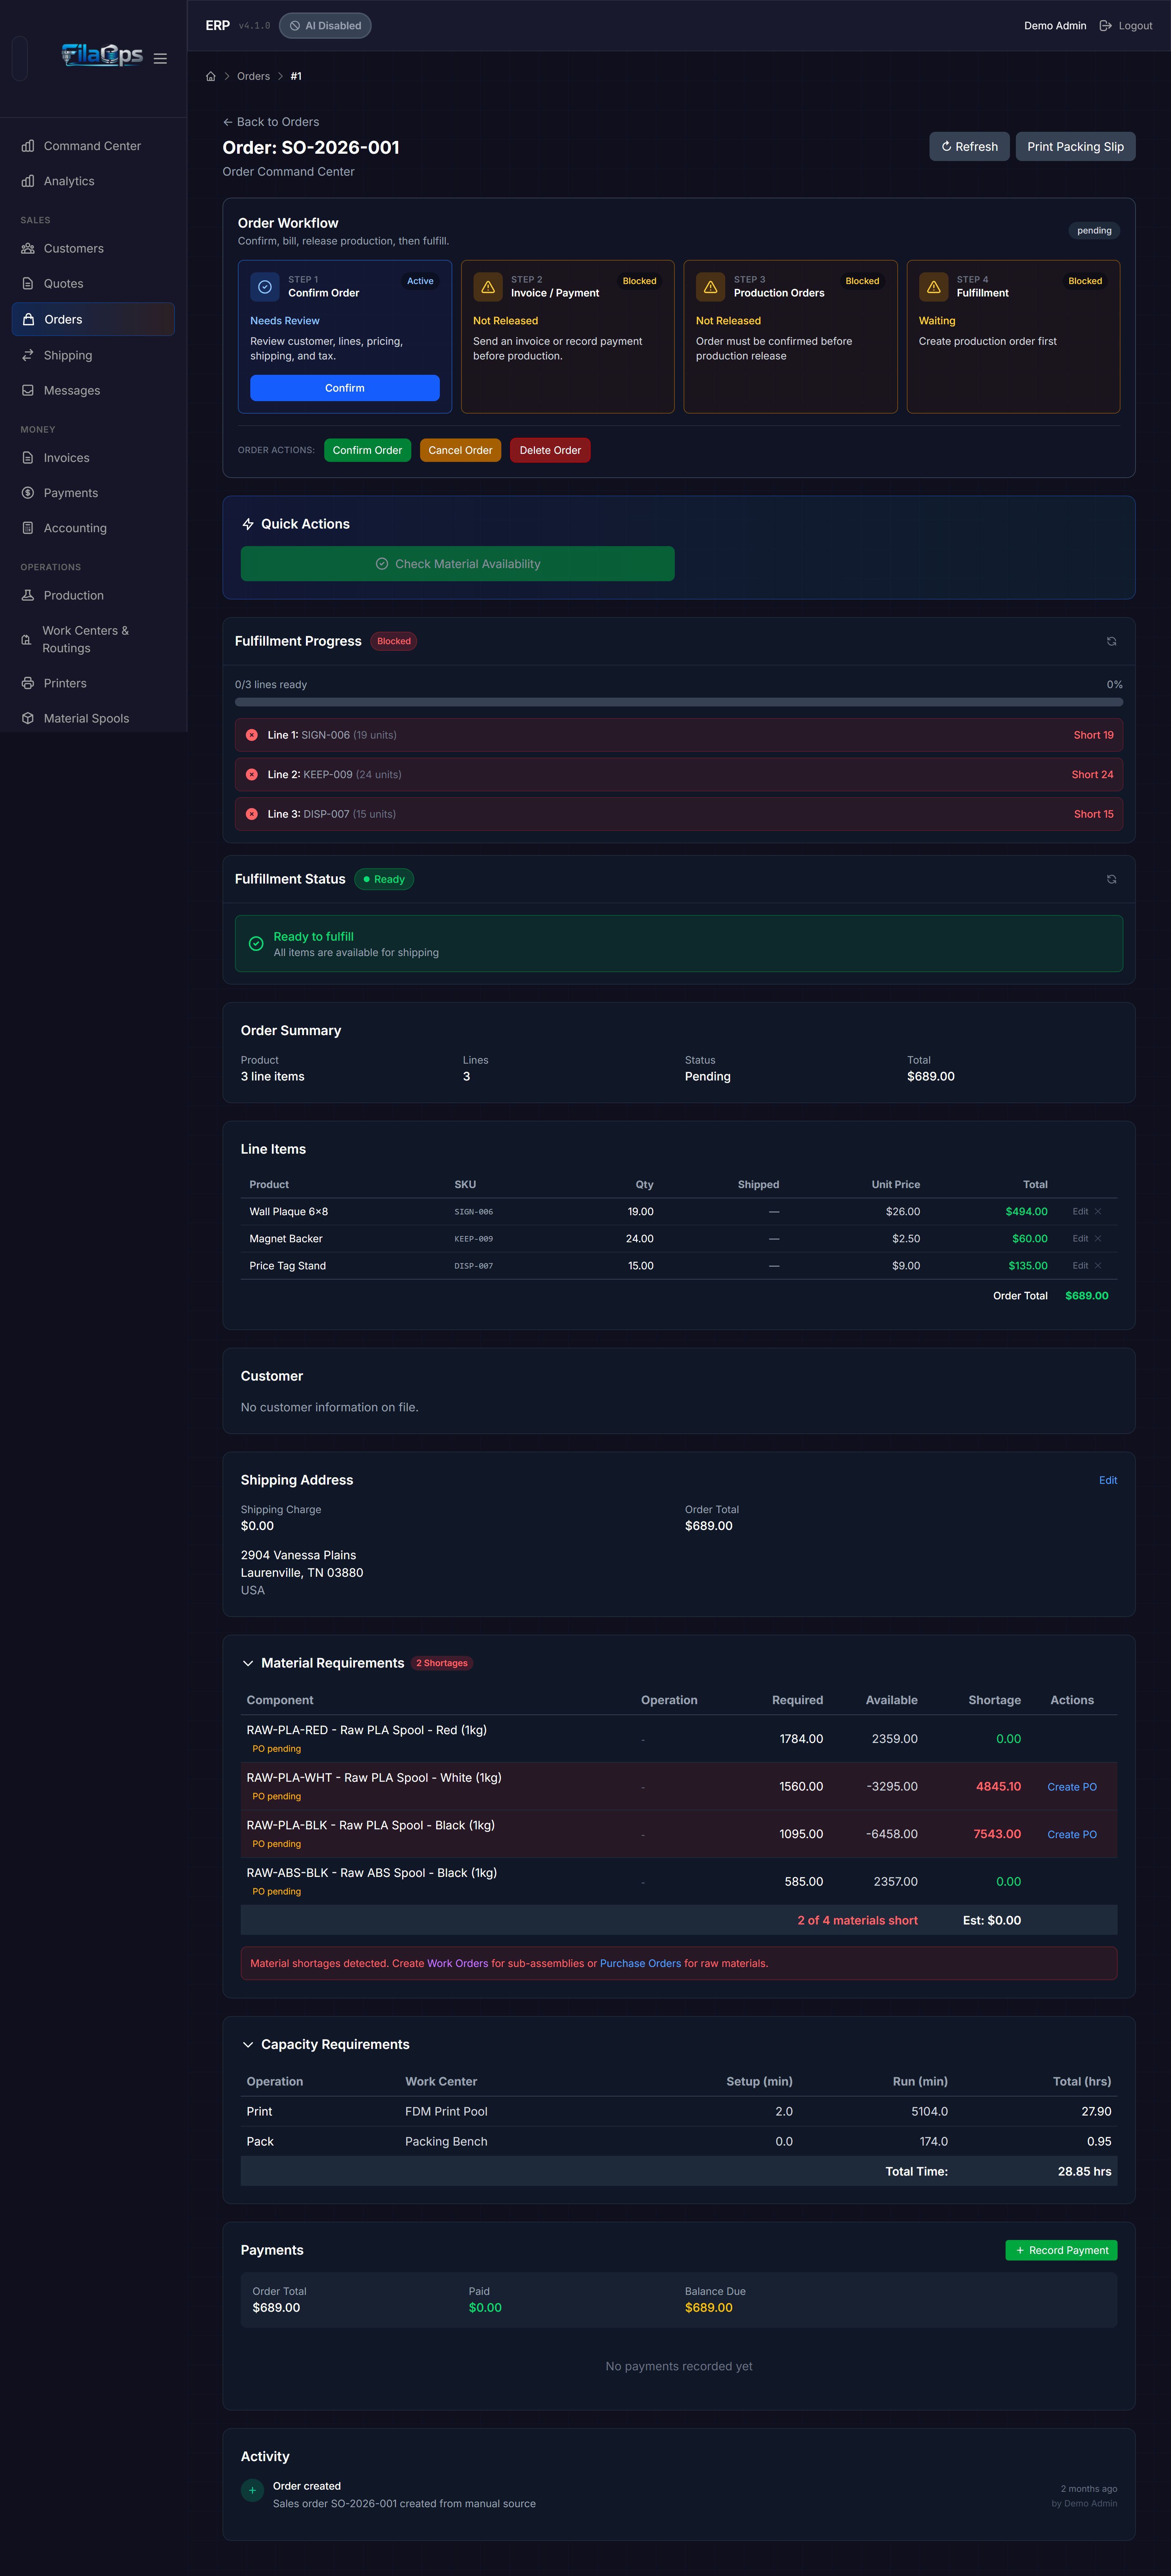Click Purchase Orders link in shortage alert
This screenshot has height=2576, width=1171.
click(x=640, y=1963)
